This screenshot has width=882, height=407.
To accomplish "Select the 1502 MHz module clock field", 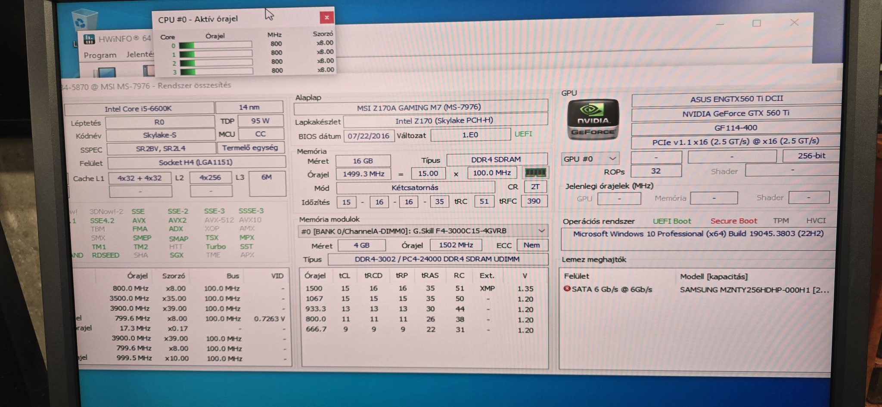I will tap(456, 245).
